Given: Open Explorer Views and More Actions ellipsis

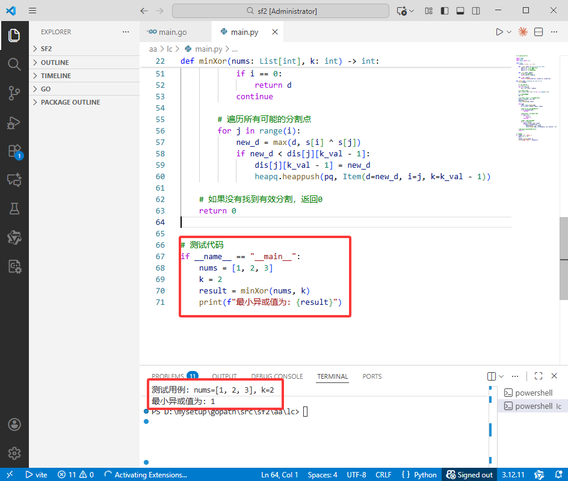Looking at the screenshot, I should coord(126,32).
